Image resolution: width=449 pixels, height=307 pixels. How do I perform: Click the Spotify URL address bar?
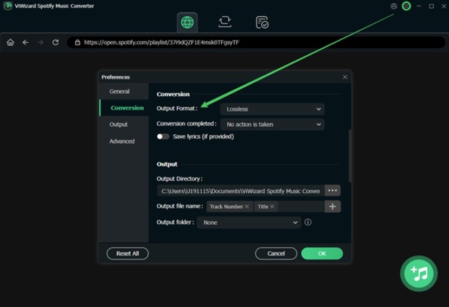click(256, 42)
